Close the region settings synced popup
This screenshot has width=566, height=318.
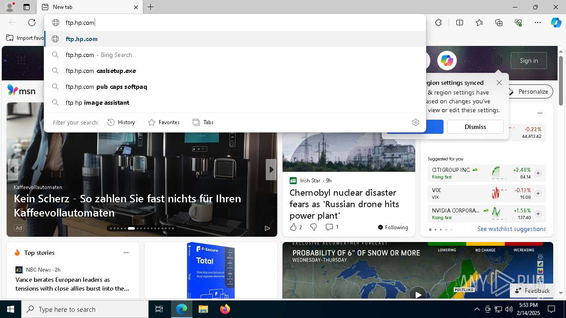(499, 83)
